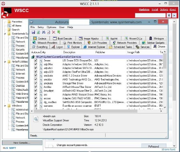Viewport: 180px width, 152px height.
Task: Click the list scroll-down arrow in Autoruns
Action: point(165,107)
